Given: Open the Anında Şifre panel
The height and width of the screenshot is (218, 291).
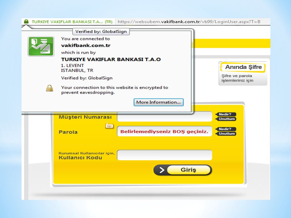Looking at the screenshot, I should (x=243, y=73).
